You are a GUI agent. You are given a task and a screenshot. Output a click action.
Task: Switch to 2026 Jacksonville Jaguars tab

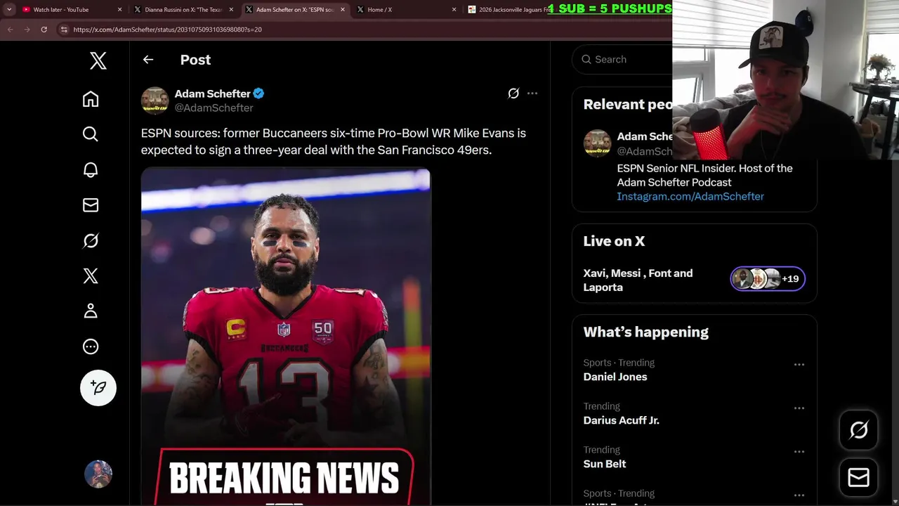(x=515, y=10)
